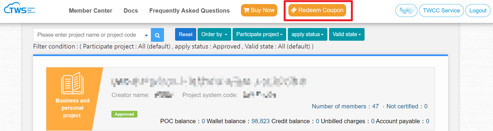This screenshot has width=493, height=131.
Task: Log out using the Logout button
Action: (478, 11)
